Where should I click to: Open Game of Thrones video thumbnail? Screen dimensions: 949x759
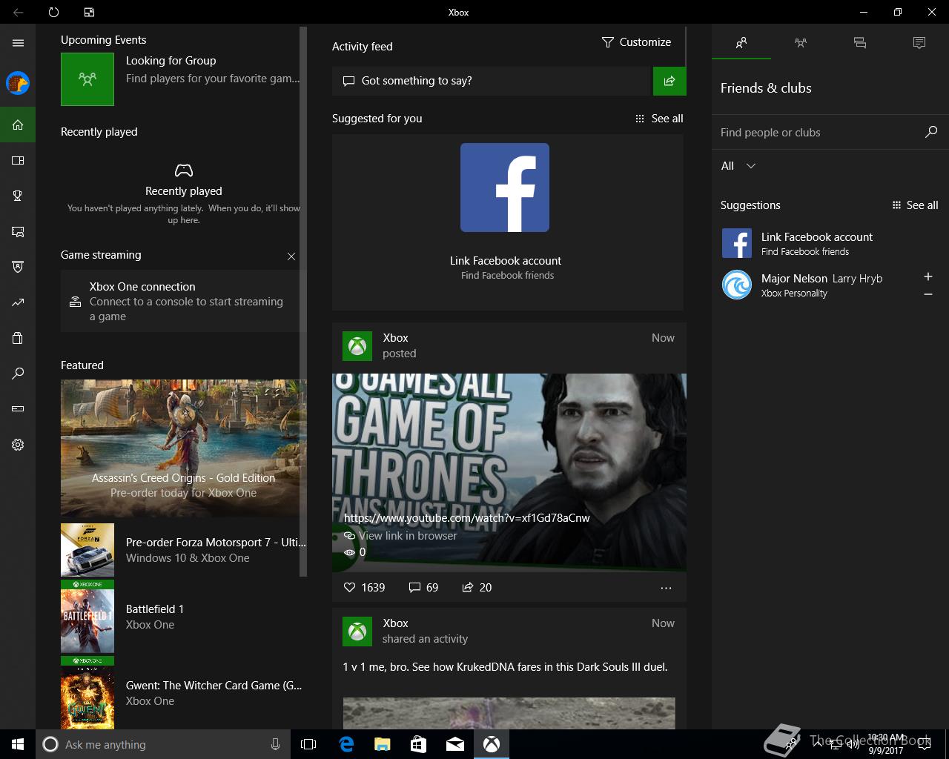click(509, 472)
